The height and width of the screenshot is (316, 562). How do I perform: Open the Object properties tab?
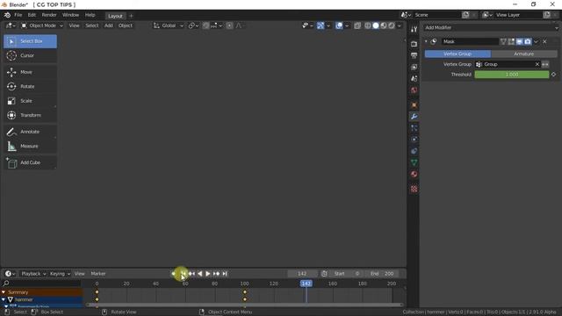(414, 105)
